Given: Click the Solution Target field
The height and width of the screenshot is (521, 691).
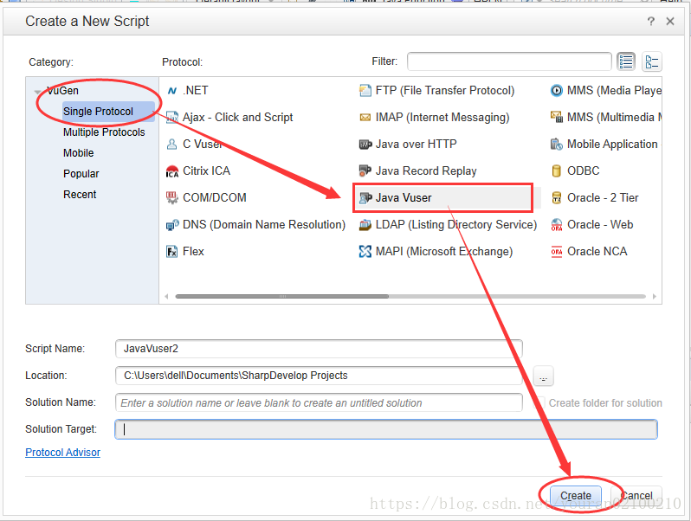Looking at the screenshot, I should tap(386, 429).
